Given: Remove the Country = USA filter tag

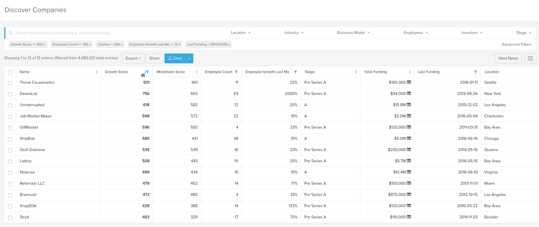Looking at the screenshot, I should 122,45.
